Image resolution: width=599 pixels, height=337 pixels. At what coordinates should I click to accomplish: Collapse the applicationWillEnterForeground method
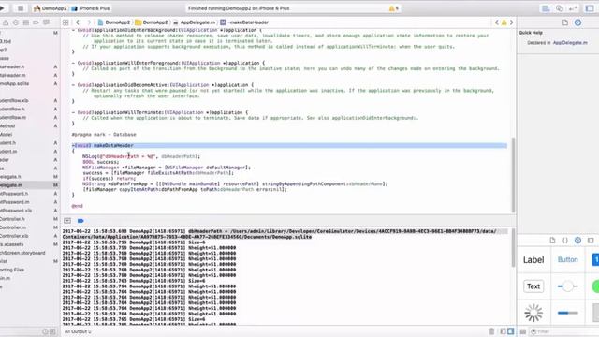(73, 63)
